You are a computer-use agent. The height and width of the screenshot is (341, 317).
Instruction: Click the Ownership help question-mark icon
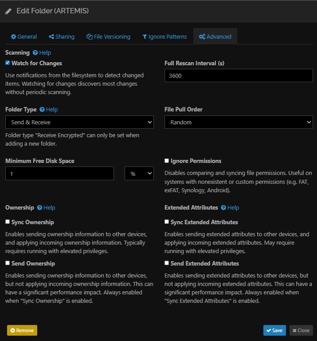(x=39, y=208)
